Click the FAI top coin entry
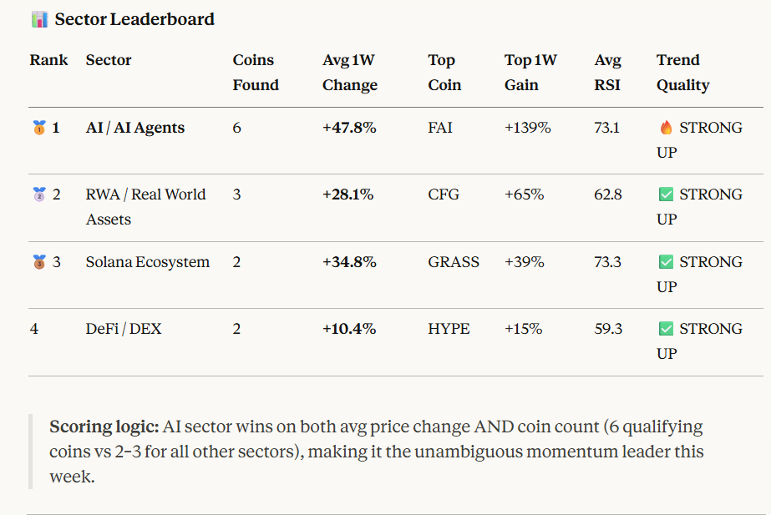 coord(441,129)
